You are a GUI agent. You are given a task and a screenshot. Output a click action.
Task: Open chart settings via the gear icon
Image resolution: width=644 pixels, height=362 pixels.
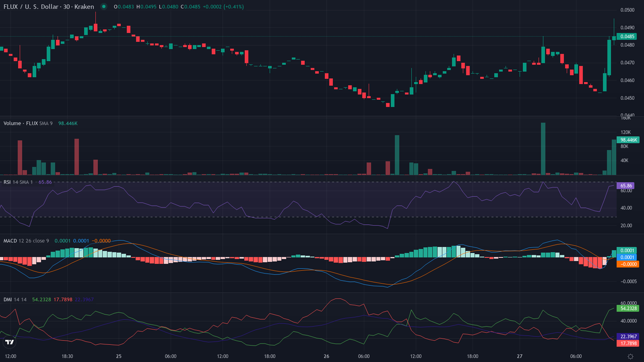point(630,356)
